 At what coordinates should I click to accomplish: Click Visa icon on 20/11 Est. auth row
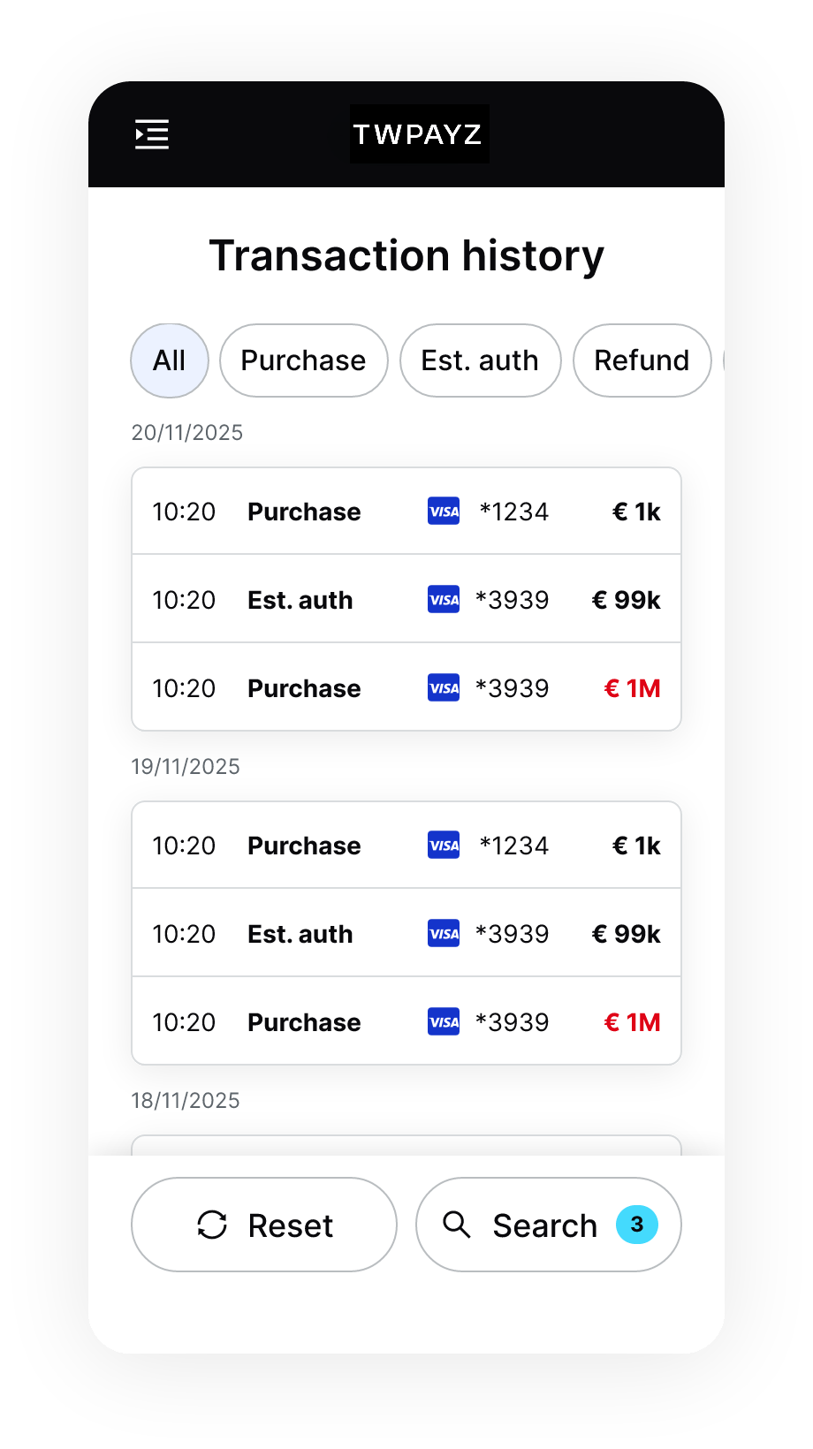[x=444, y=600]
